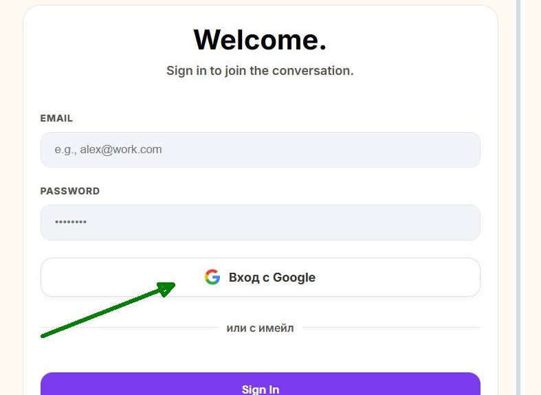541x395 pixels.
Task: Click the divider line right of 'или с имейл'
Action: pos(390,328)
